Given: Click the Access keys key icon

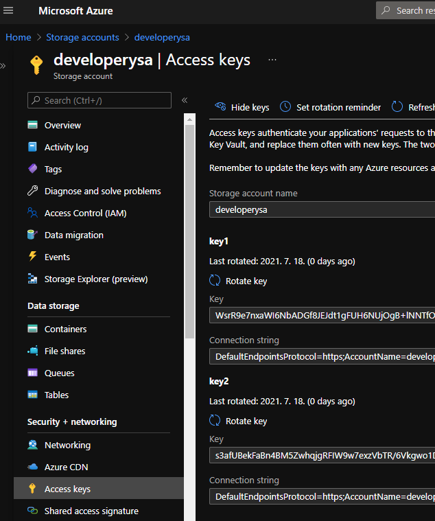Looking at the screenshot, I should coord(32,489).
